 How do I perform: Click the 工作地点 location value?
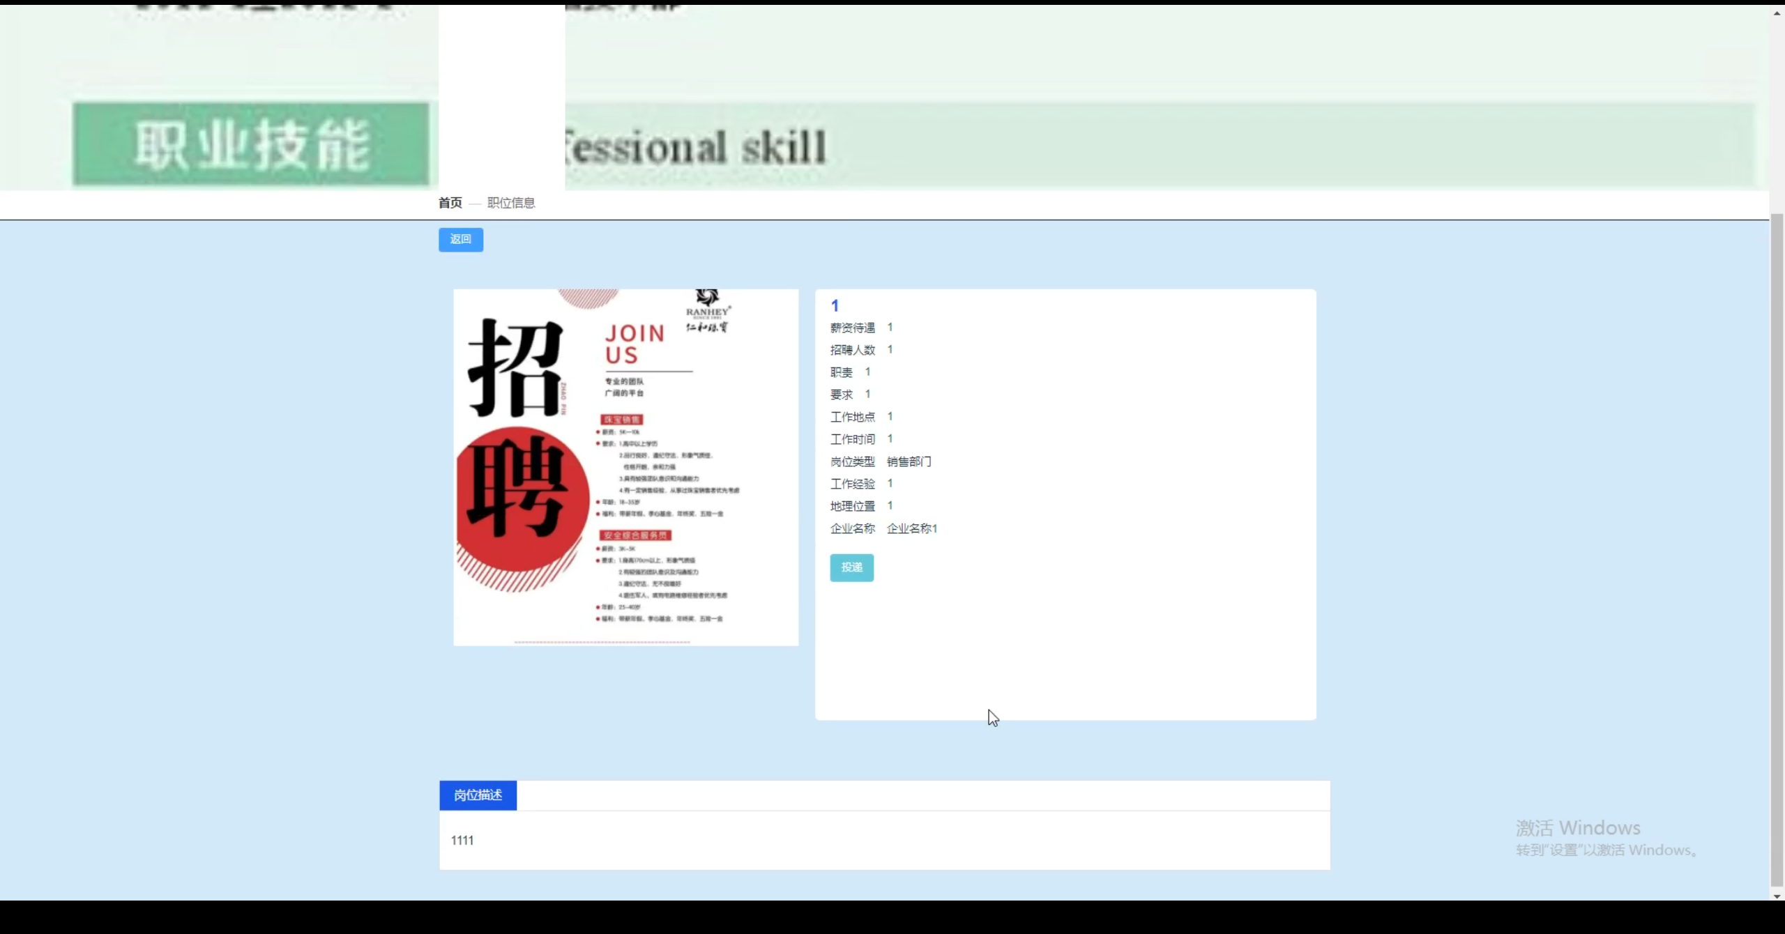pos(890,416)
